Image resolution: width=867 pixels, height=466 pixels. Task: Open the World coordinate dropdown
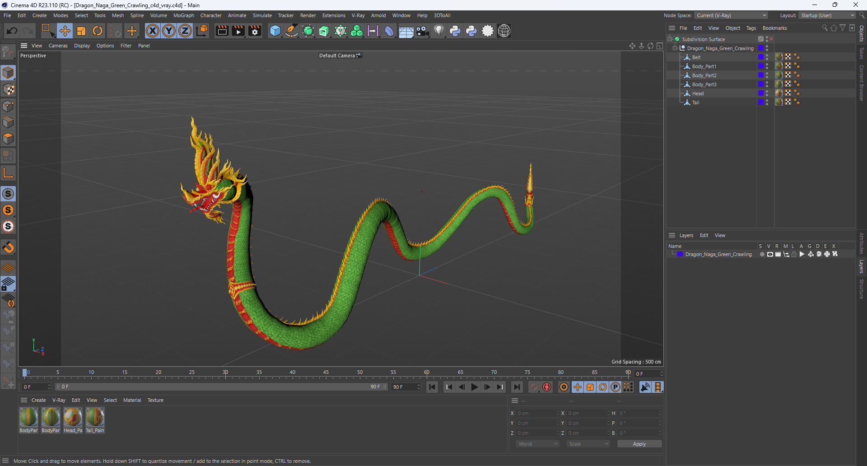537,444
